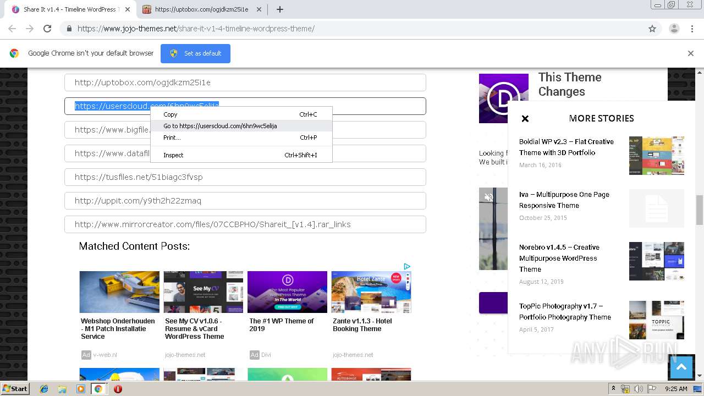
Task: Select Print... in the context menu
Action: pyautogui.click(x=241, y=137)
